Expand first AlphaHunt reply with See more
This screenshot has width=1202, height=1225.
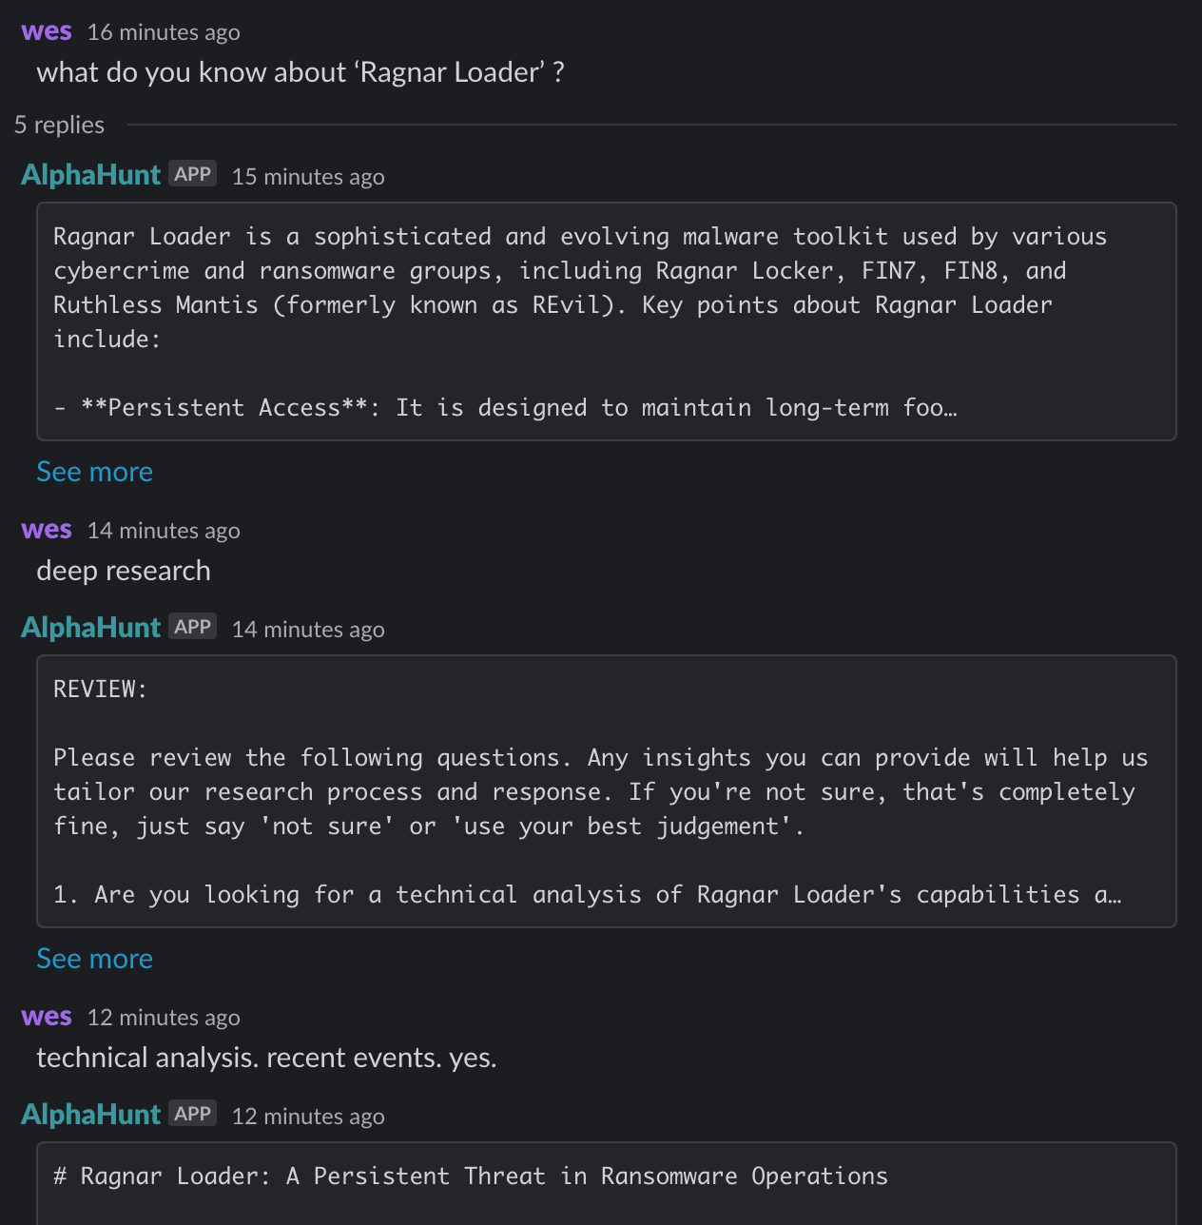(x=94, y=472)
